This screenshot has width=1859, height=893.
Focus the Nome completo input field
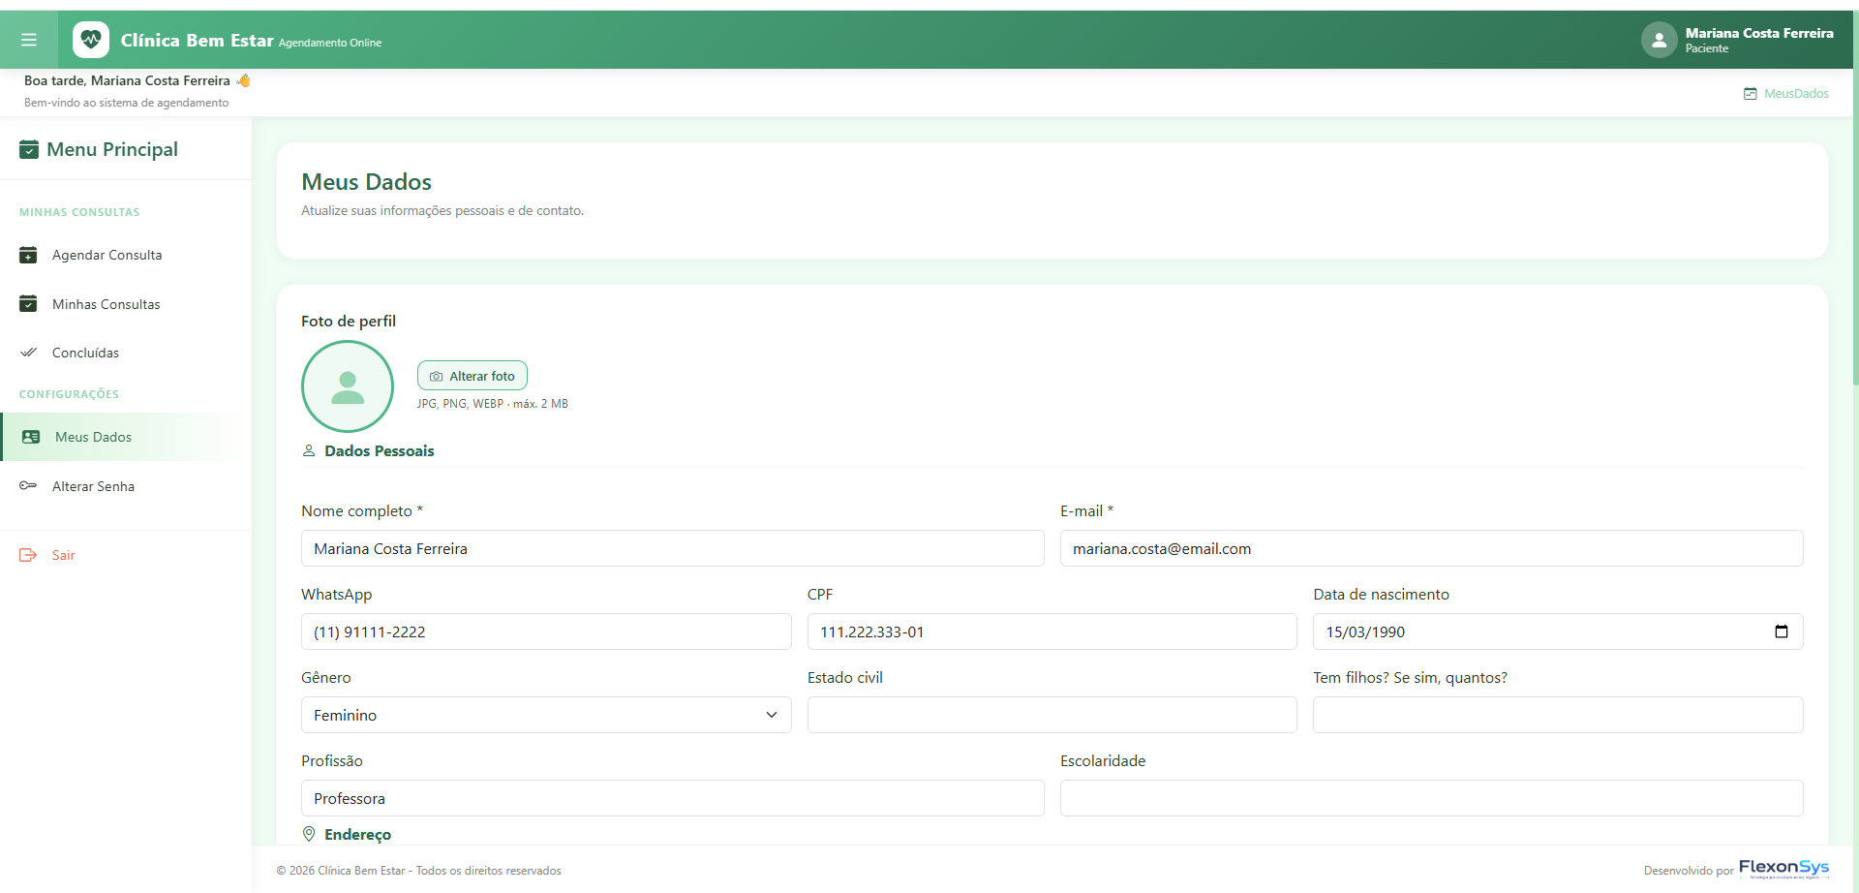coord(673,548)
